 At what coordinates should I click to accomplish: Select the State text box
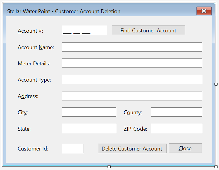(x=89, y=129)
